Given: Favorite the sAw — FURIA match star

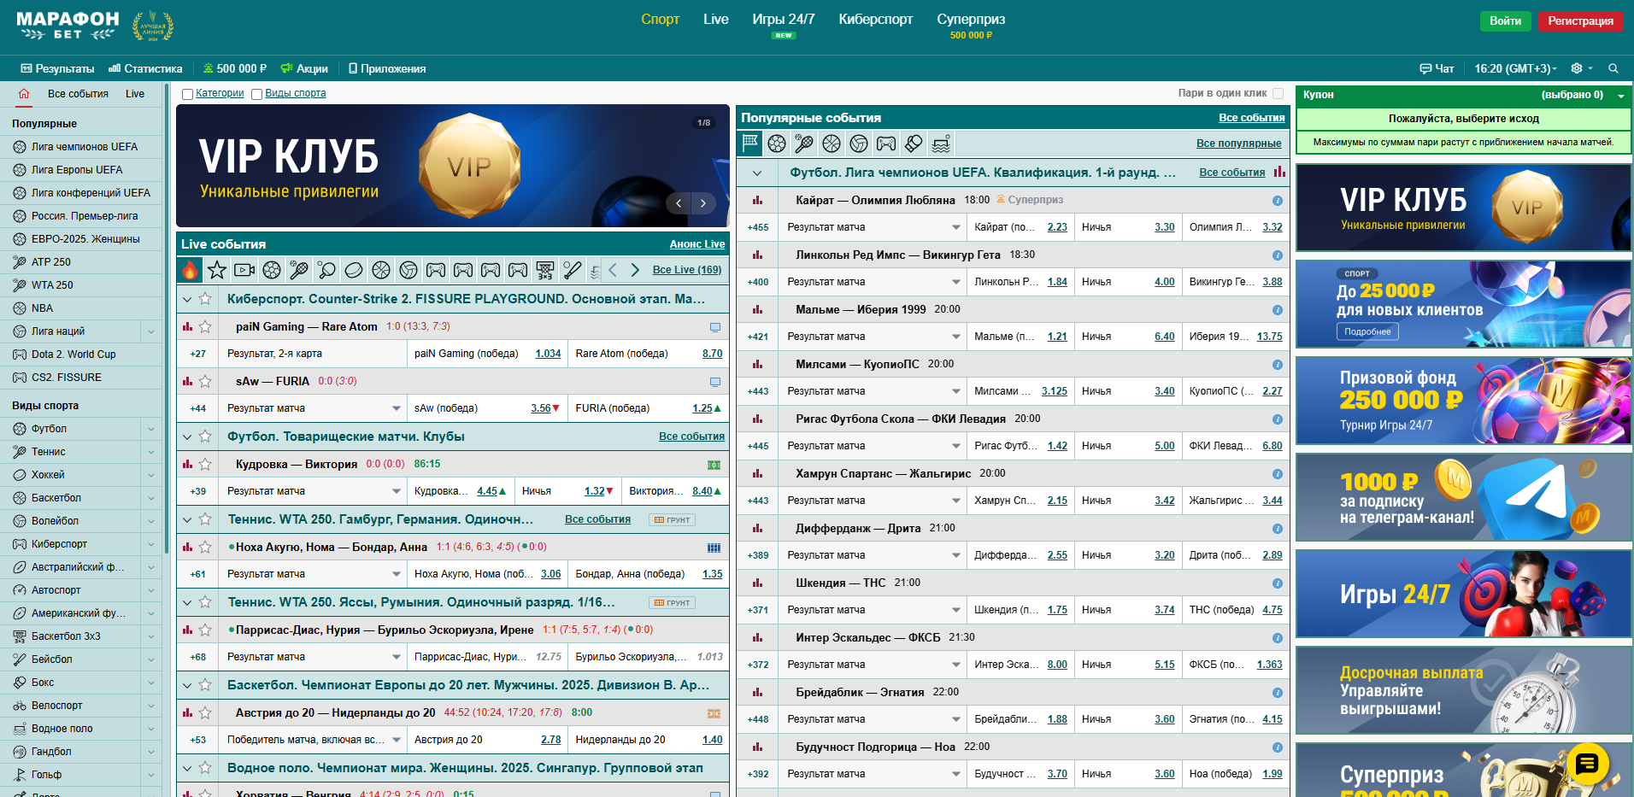Looking at the screenshot, I should point(205,381).
